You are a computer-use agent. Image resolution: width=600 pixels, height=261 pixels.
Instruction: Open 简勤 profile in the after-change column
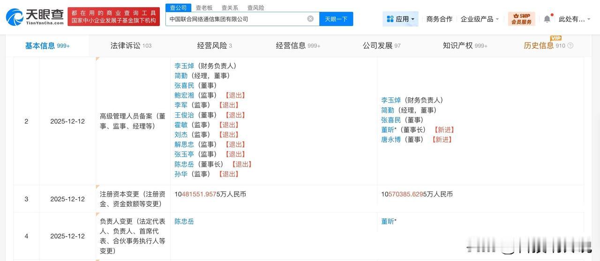pyautogui.click(x=388, y=110)
